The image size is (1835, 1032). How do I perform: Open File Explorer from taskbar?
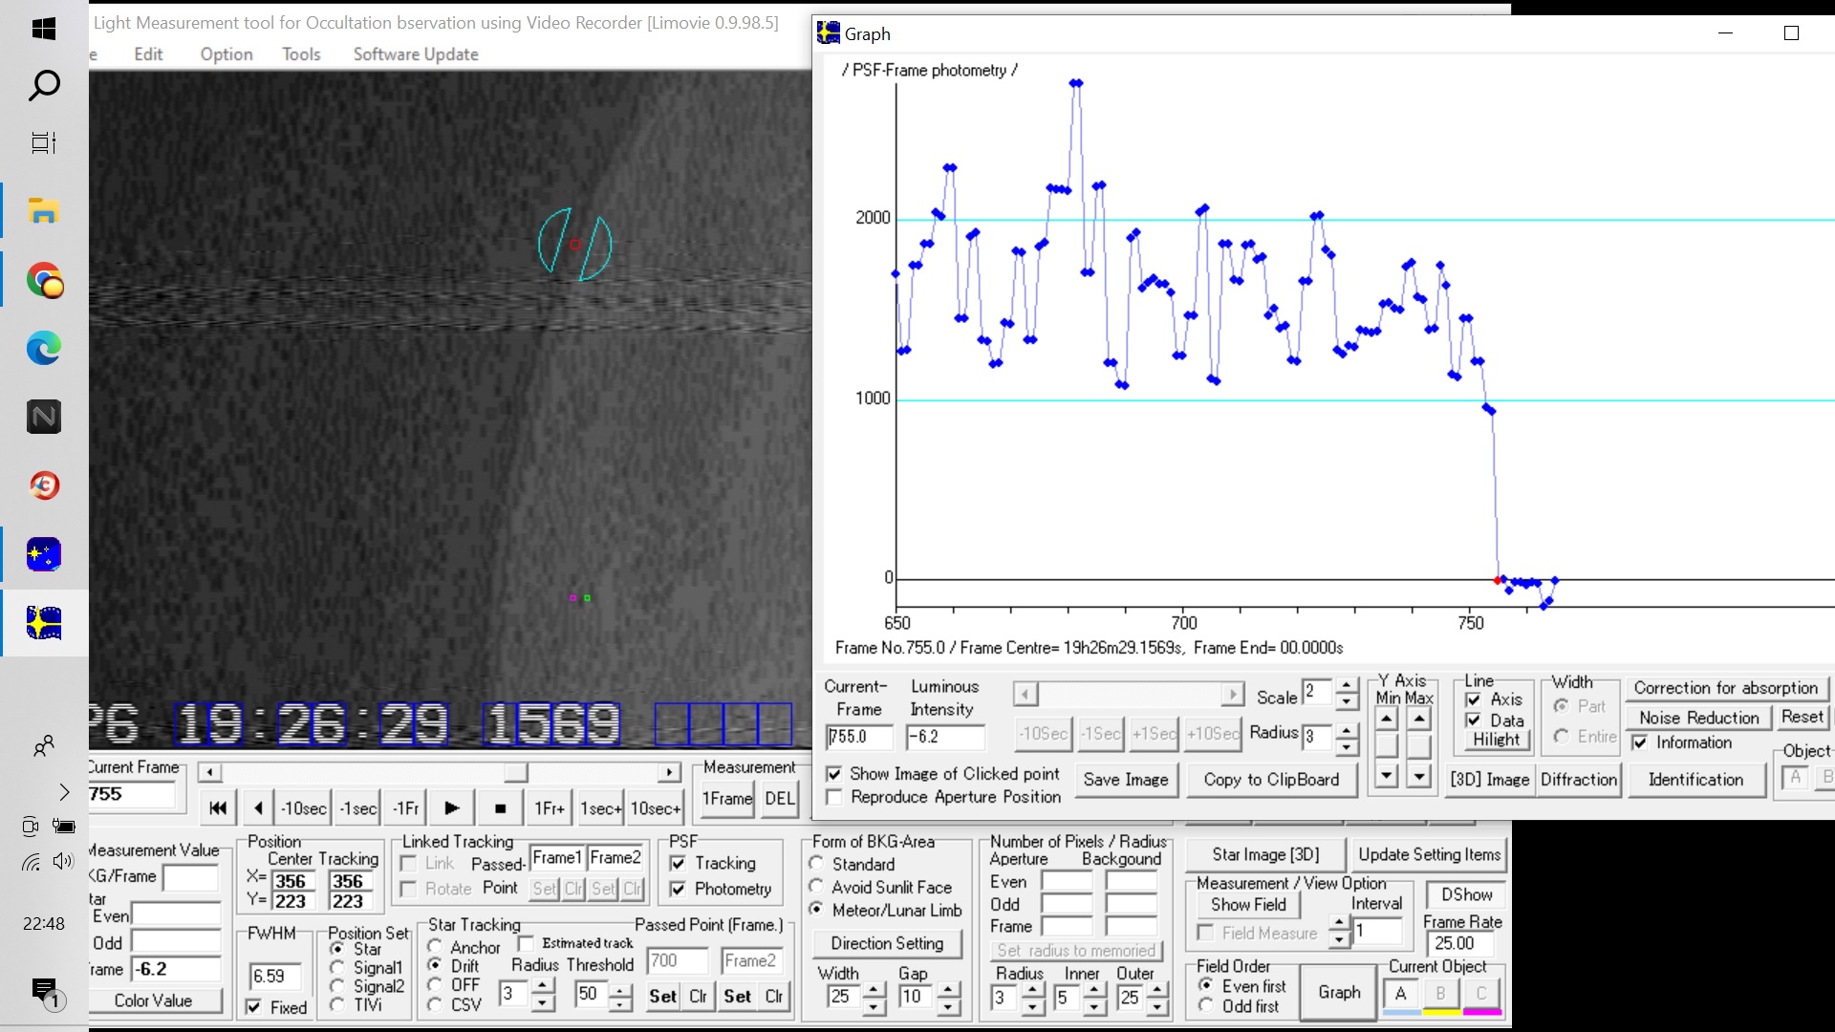[44, 211]
